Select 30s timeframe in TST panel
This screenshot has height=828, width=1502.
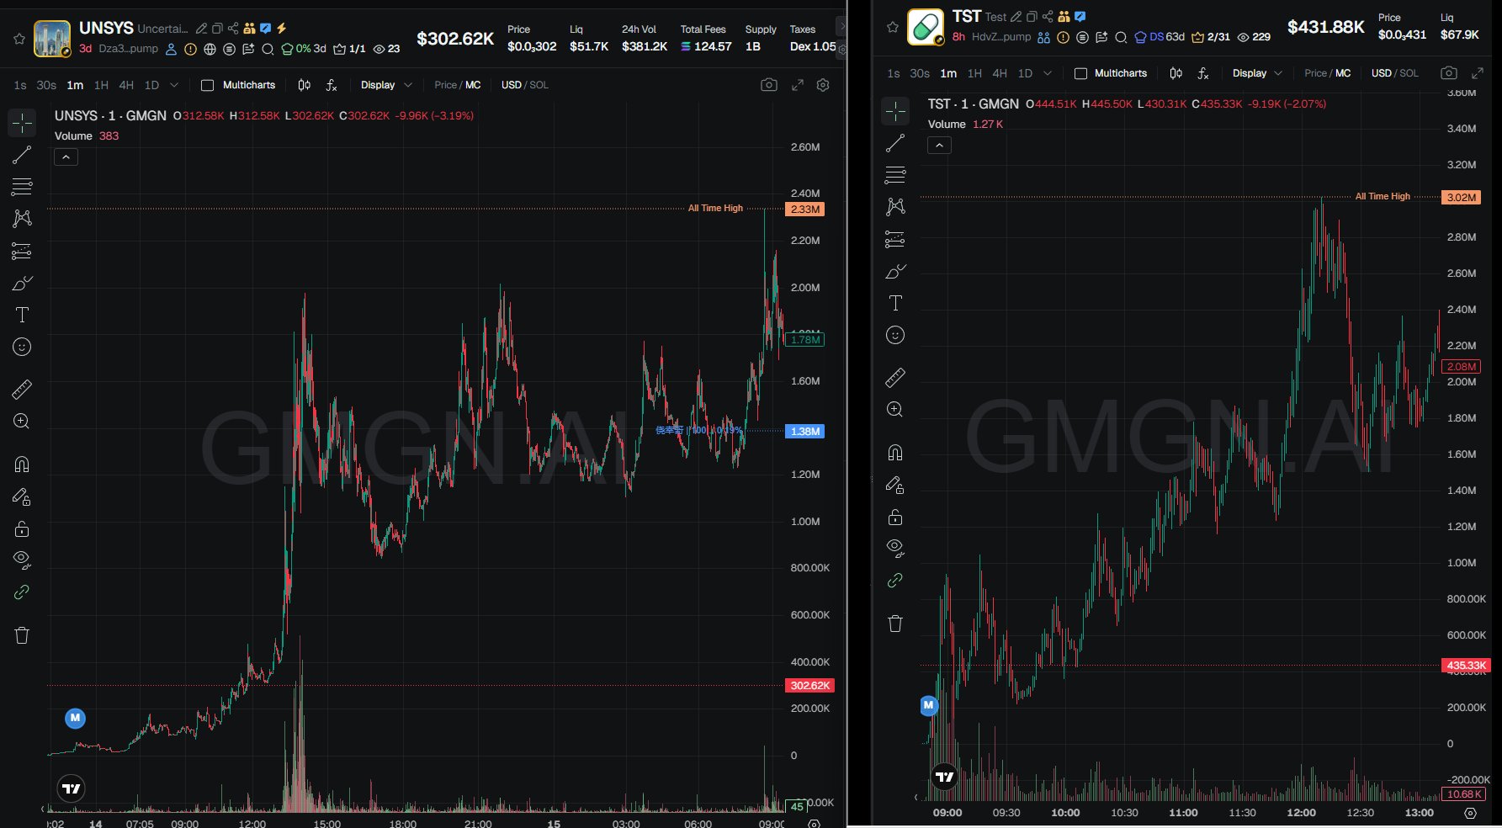click(920, 73)
